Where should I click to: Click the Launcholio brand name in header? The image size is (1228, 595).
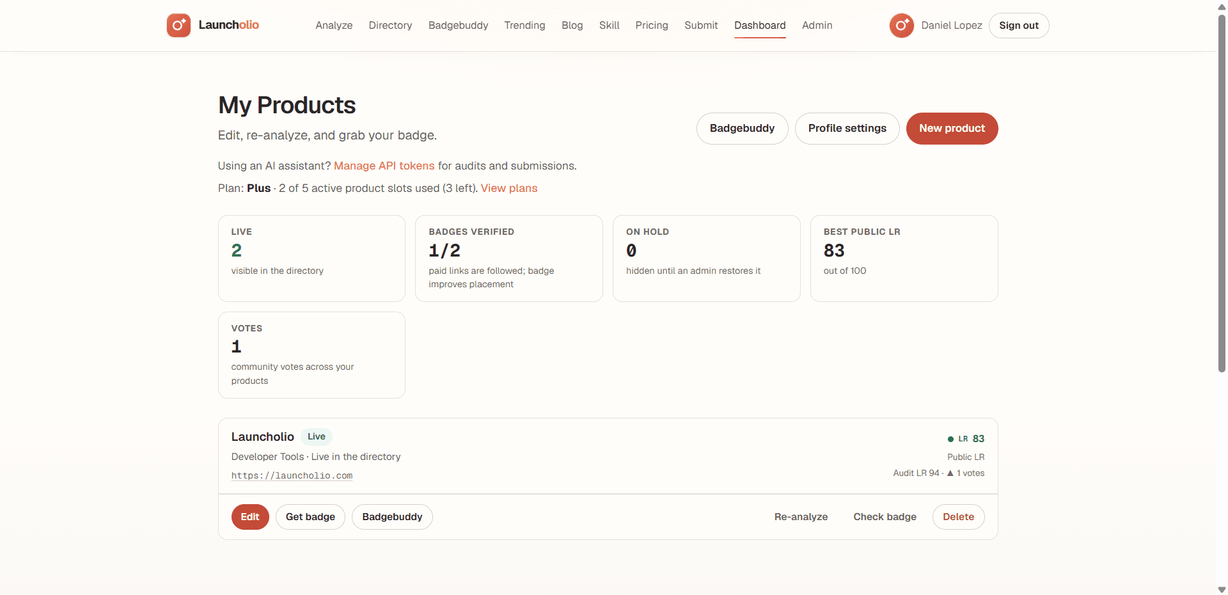pos(228,25)
